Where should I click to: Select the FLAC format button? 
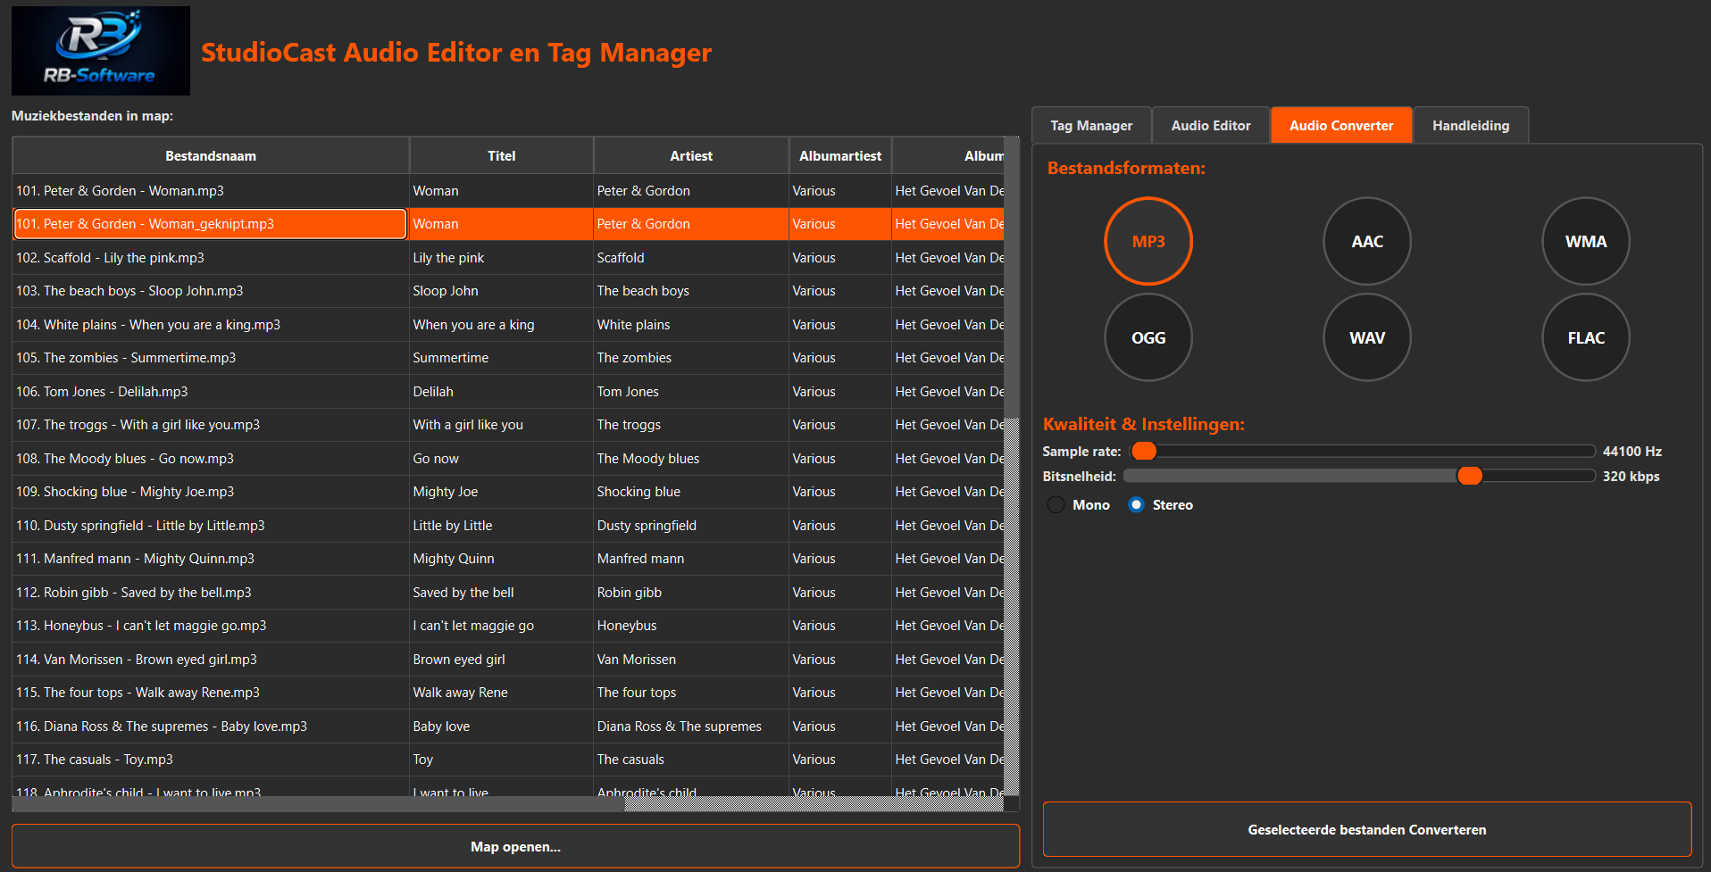pos(1586,337)
